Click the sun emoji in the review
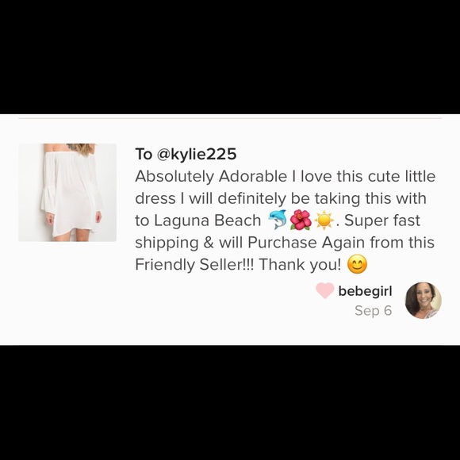Image resolution: width=460 pixels, height=460 pixels. (324, 220)
